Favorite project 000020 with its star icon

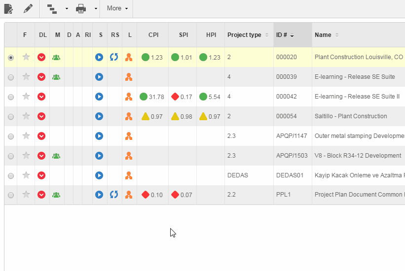26,57
